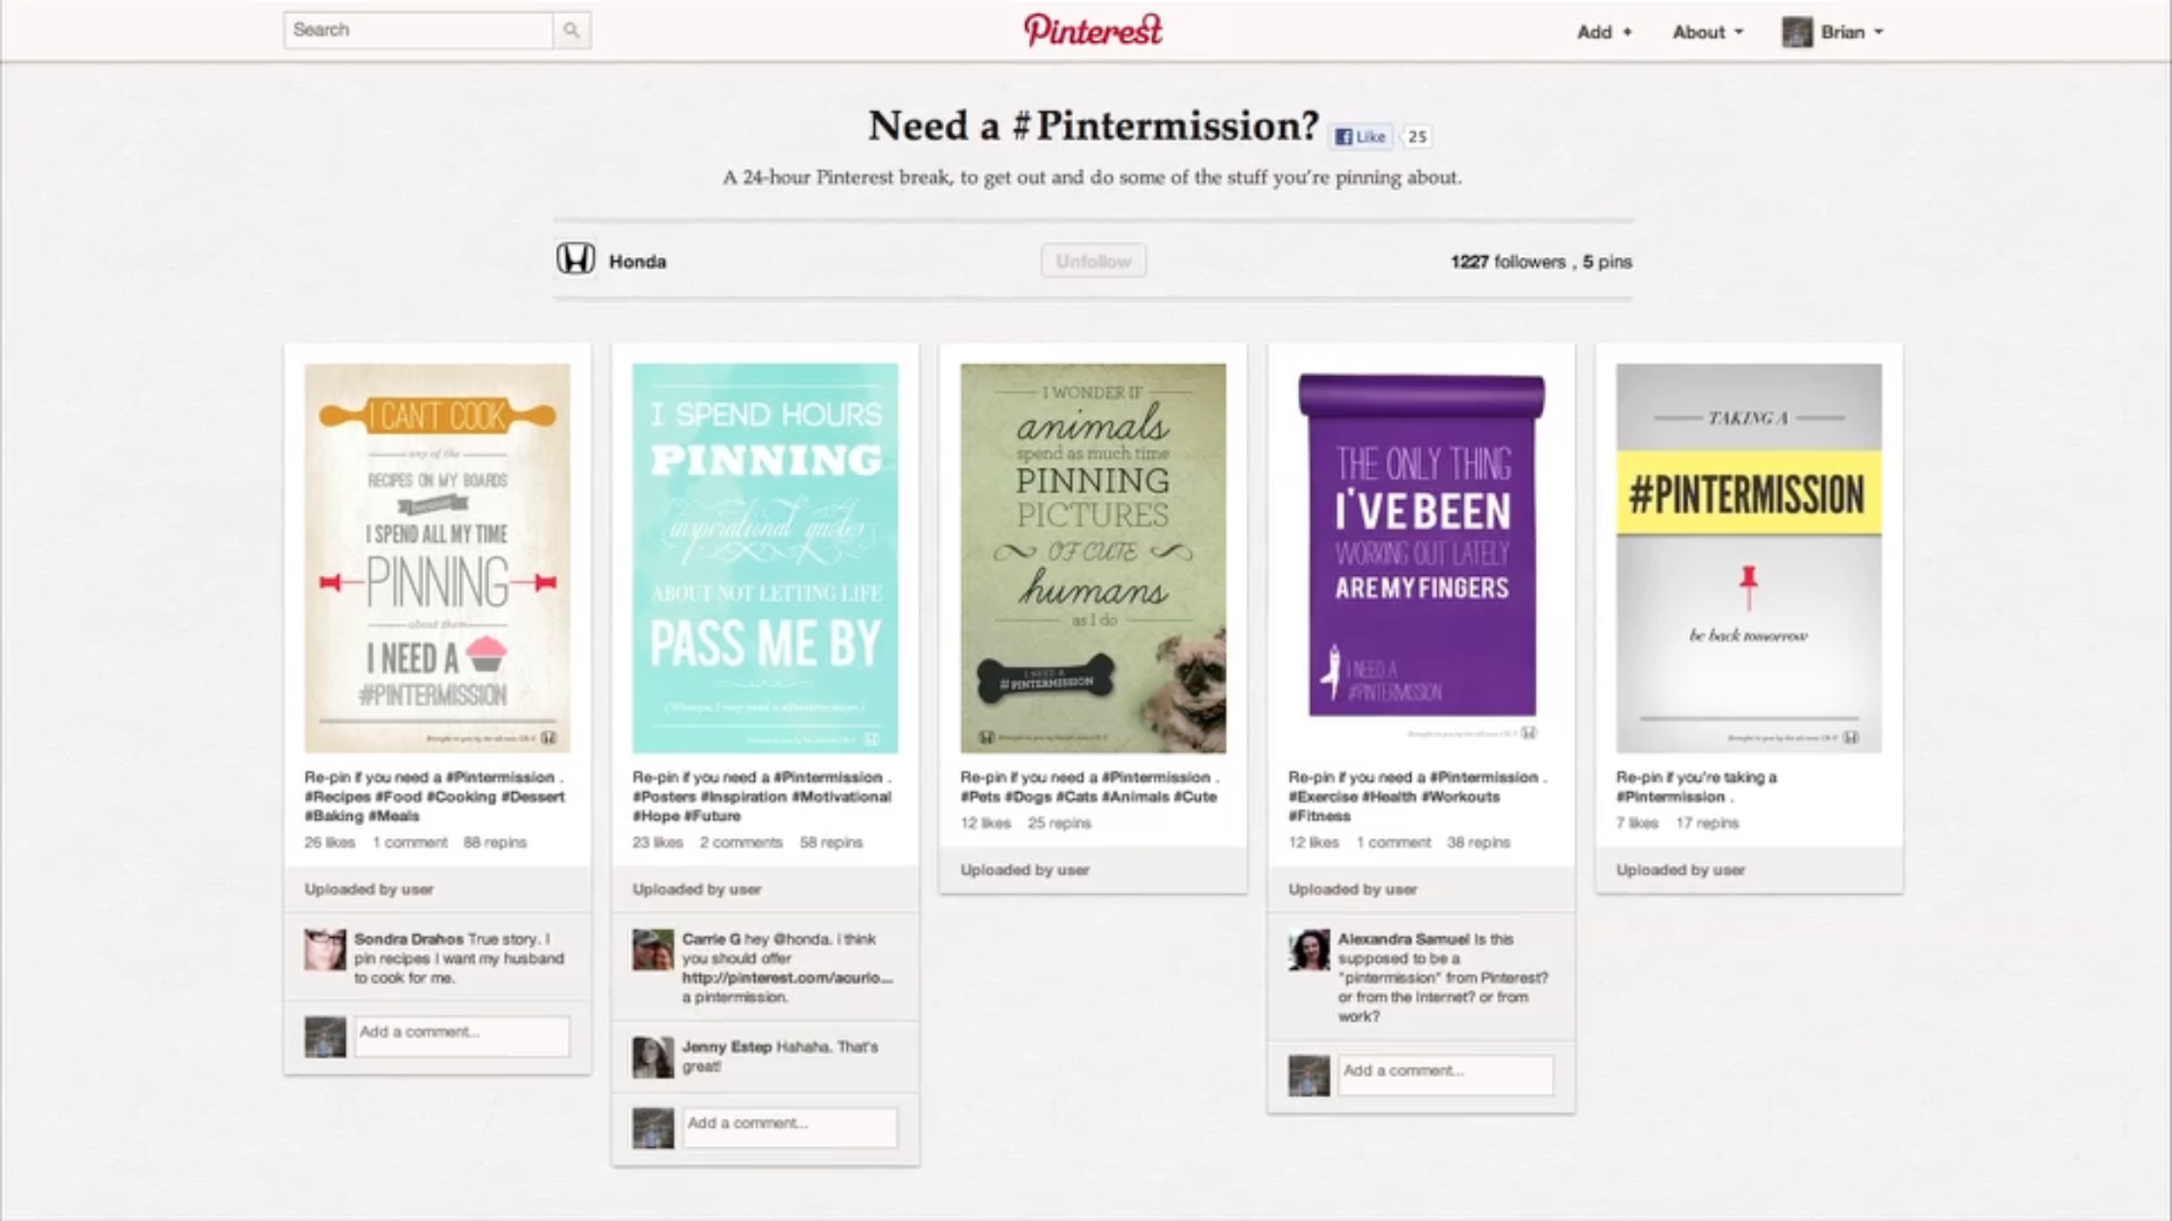This screenshot has width=2172, height=1221.
Task: Open the pinterest.com/acurio link in the comment
Action: 787,978
